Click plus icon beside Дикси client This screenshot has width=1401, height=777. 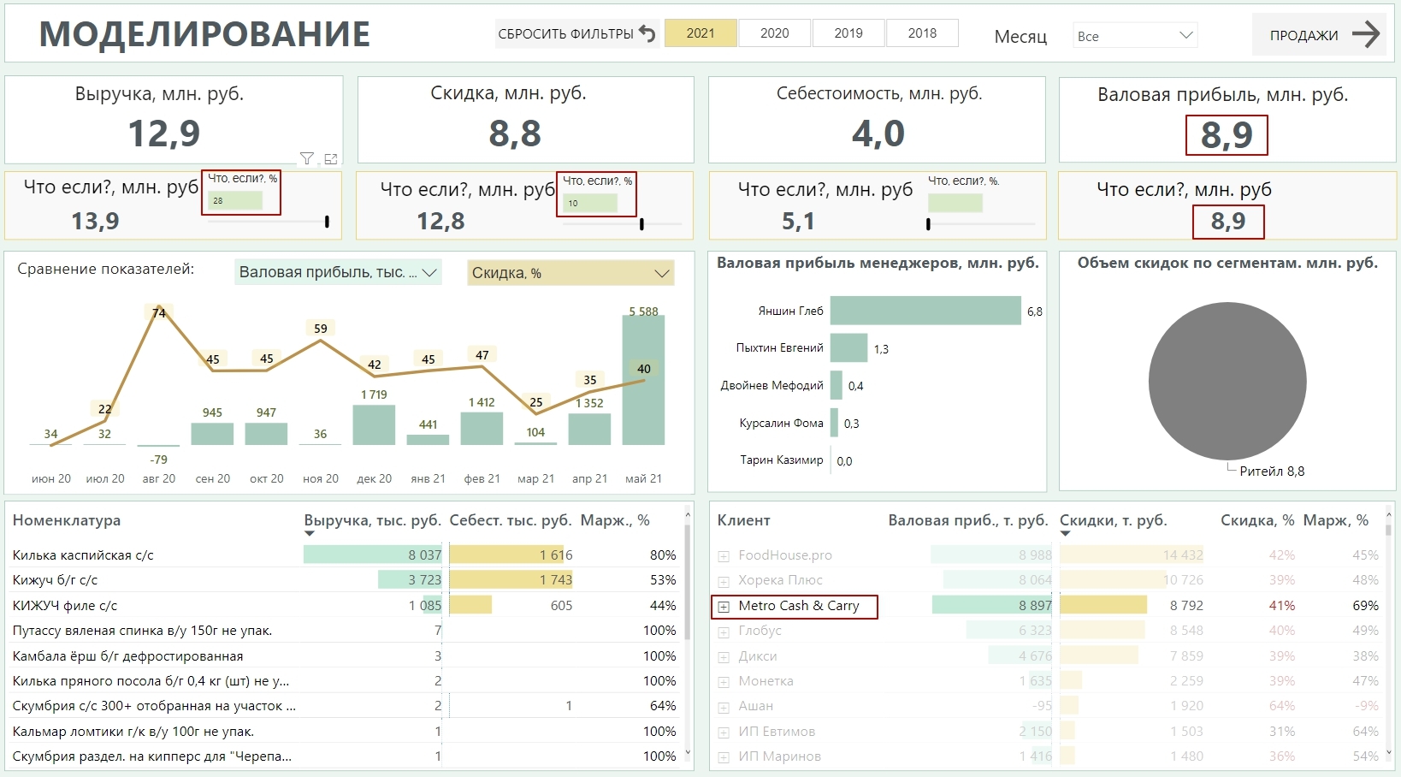724,657
